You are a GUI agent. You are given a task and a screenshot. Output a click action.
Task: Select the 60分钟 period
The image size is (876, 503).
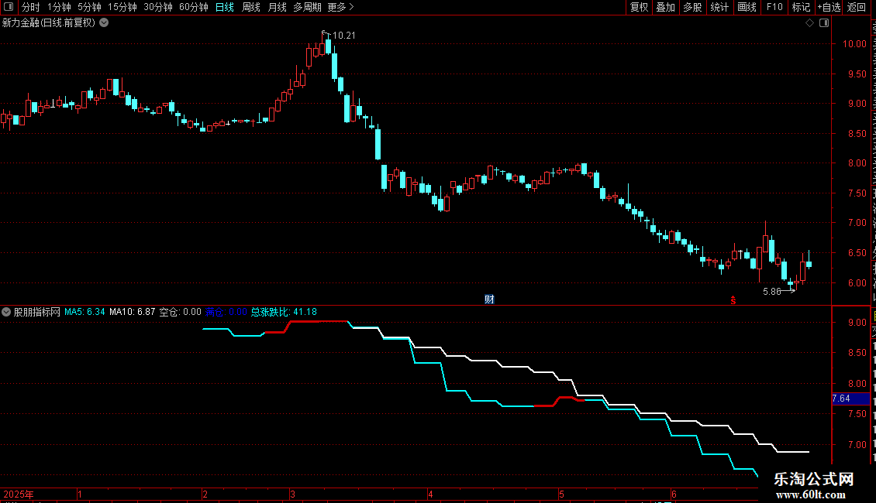[x=194, y=7]
